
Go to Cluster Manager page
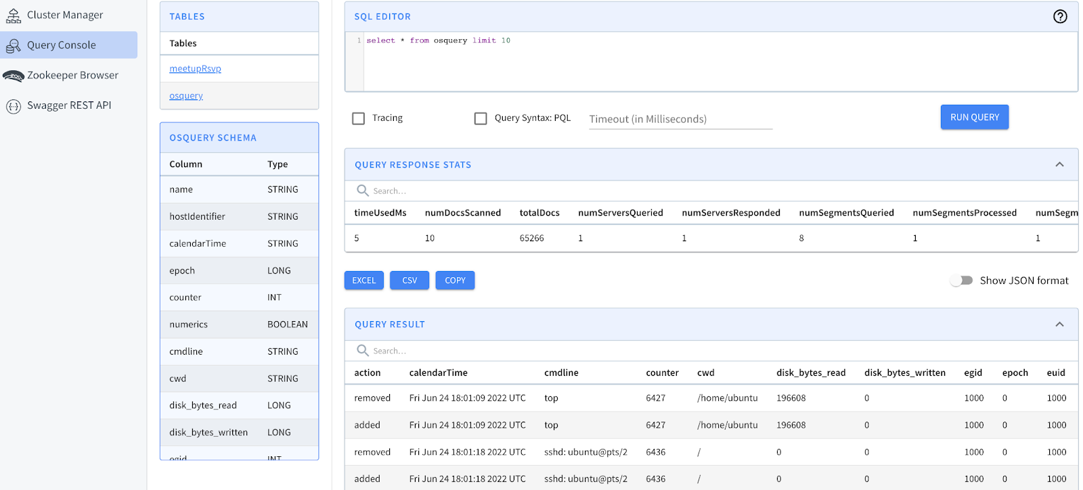coord(65,15)
